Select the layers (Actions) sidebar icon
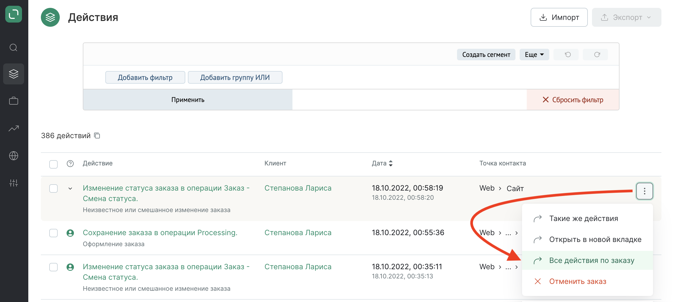674x302 pixels. (14, 74)
